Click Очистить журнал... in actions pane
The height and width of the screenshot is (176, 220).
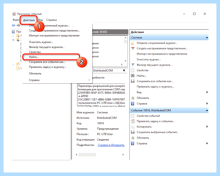[x=149, y=59]
